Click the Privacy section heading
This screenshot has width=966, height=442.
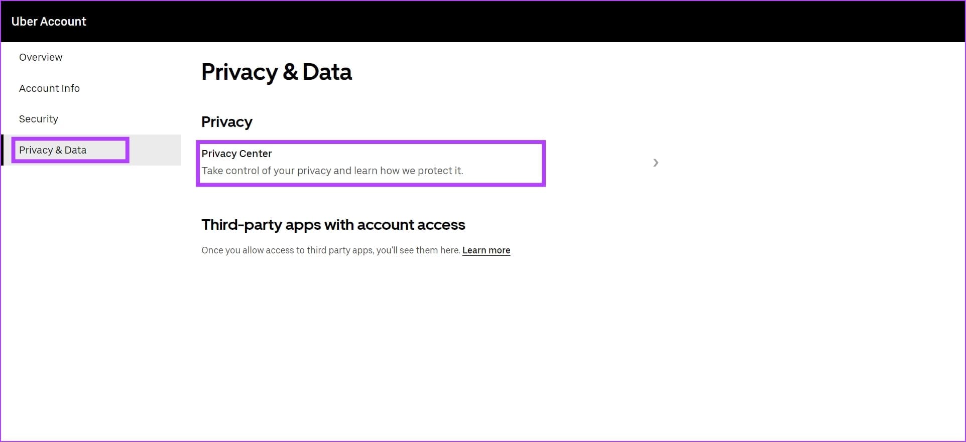coord(226,121)
